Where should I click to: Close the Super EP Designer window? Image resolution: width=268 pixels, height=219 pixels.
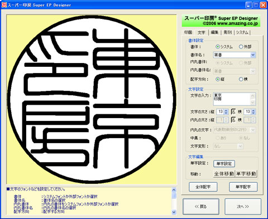click(263, 5)
